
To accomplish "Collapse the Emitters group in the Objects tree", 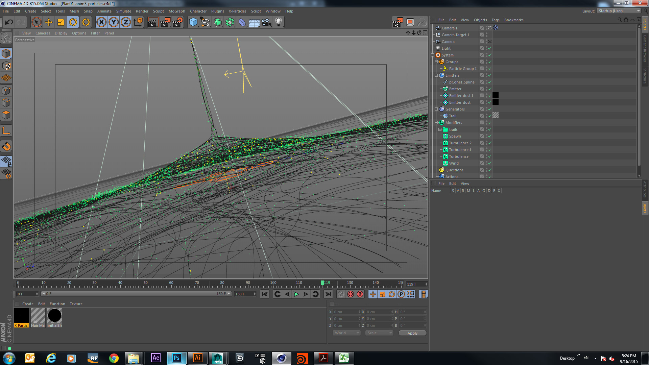I will click(436, 75).
